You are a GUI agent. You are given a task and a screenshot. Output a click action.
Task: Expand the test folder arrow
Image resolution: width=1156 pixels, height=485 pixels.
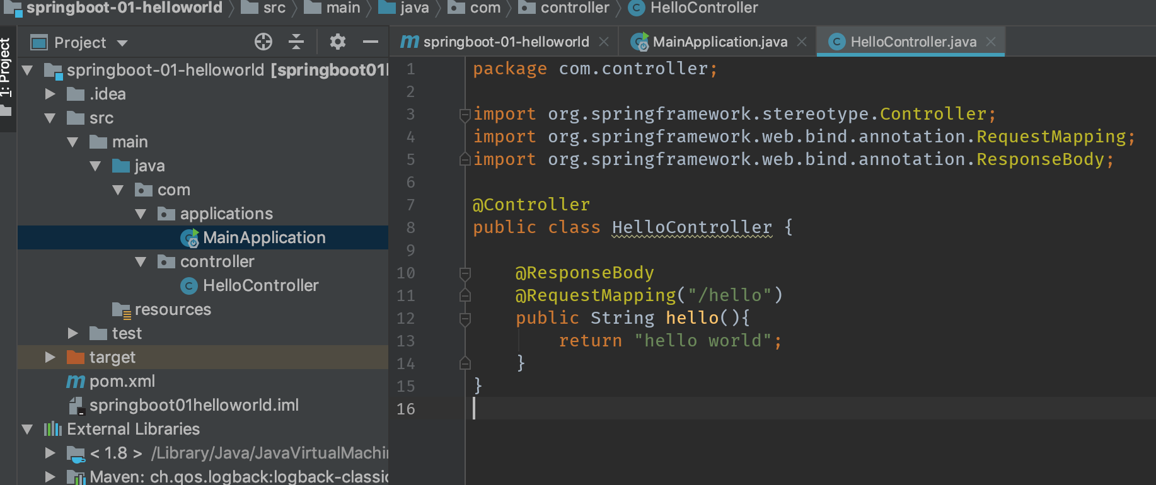click(73, 333)
